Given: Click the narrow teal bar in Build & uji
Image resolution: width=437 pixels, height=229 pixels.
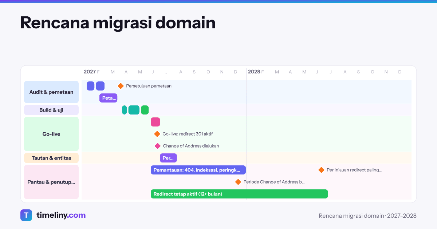Looking at the screenshot, I should coord(125,110).
